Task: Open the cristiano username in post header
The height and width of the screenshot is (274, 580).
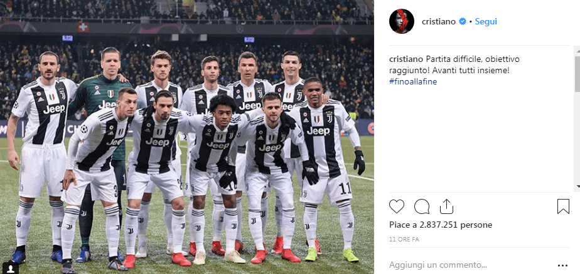Action: pos(439,22)
